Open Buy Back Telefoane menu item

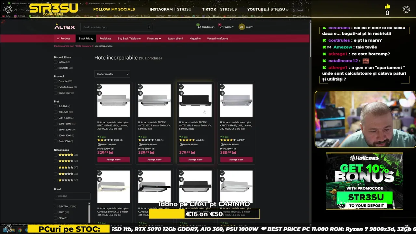129,38
